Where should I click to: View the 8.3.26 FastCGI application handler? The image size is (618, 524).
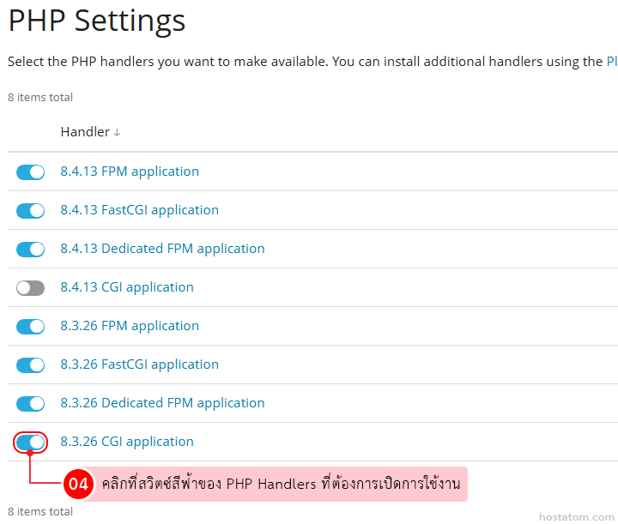point(139,364)
